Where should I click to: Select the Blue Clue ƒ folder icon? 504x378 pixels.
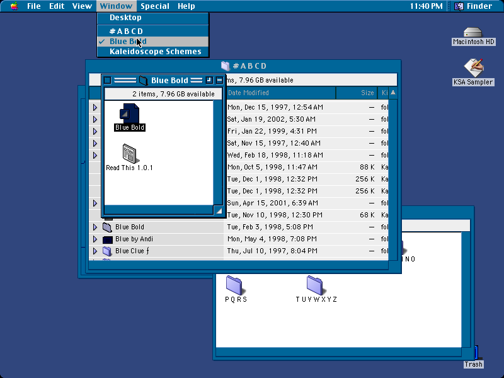107,251
